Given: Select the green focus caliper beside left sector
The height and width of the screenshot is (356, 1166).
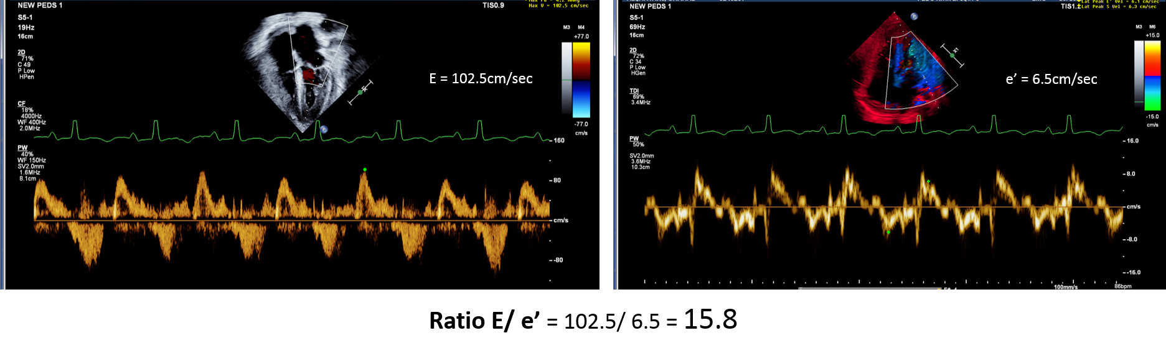Looking at the screenshot, I should coord(360,92).
